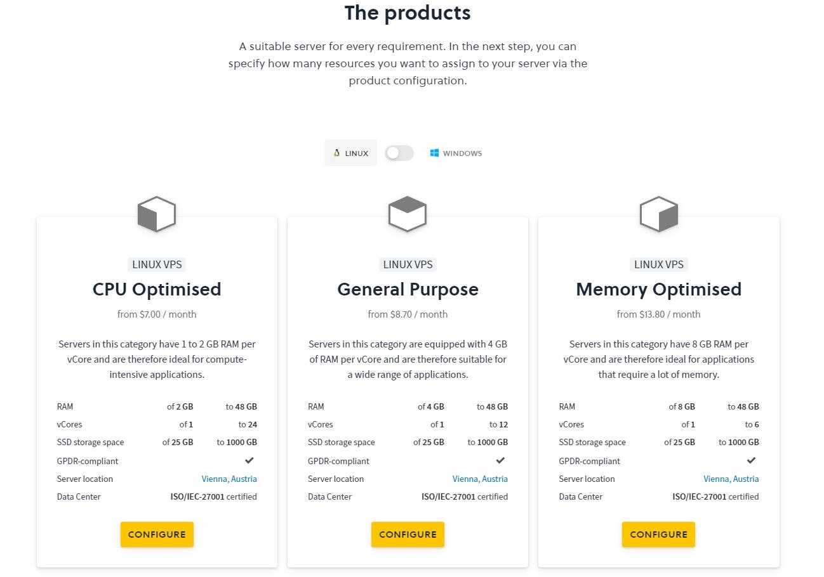Click the LINUX VPS badge above Memory Optimised

click(658, 264)
